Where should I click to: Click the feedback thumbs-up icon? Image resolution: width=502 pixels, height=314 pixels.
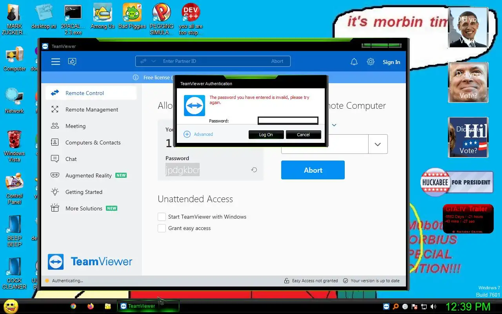tap(72, 62)
